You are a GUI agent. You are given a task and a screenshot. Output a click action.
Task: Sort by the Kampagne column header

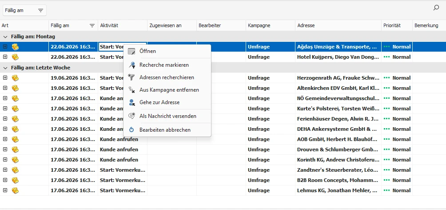pyautogui.click(x=271, y=26)
